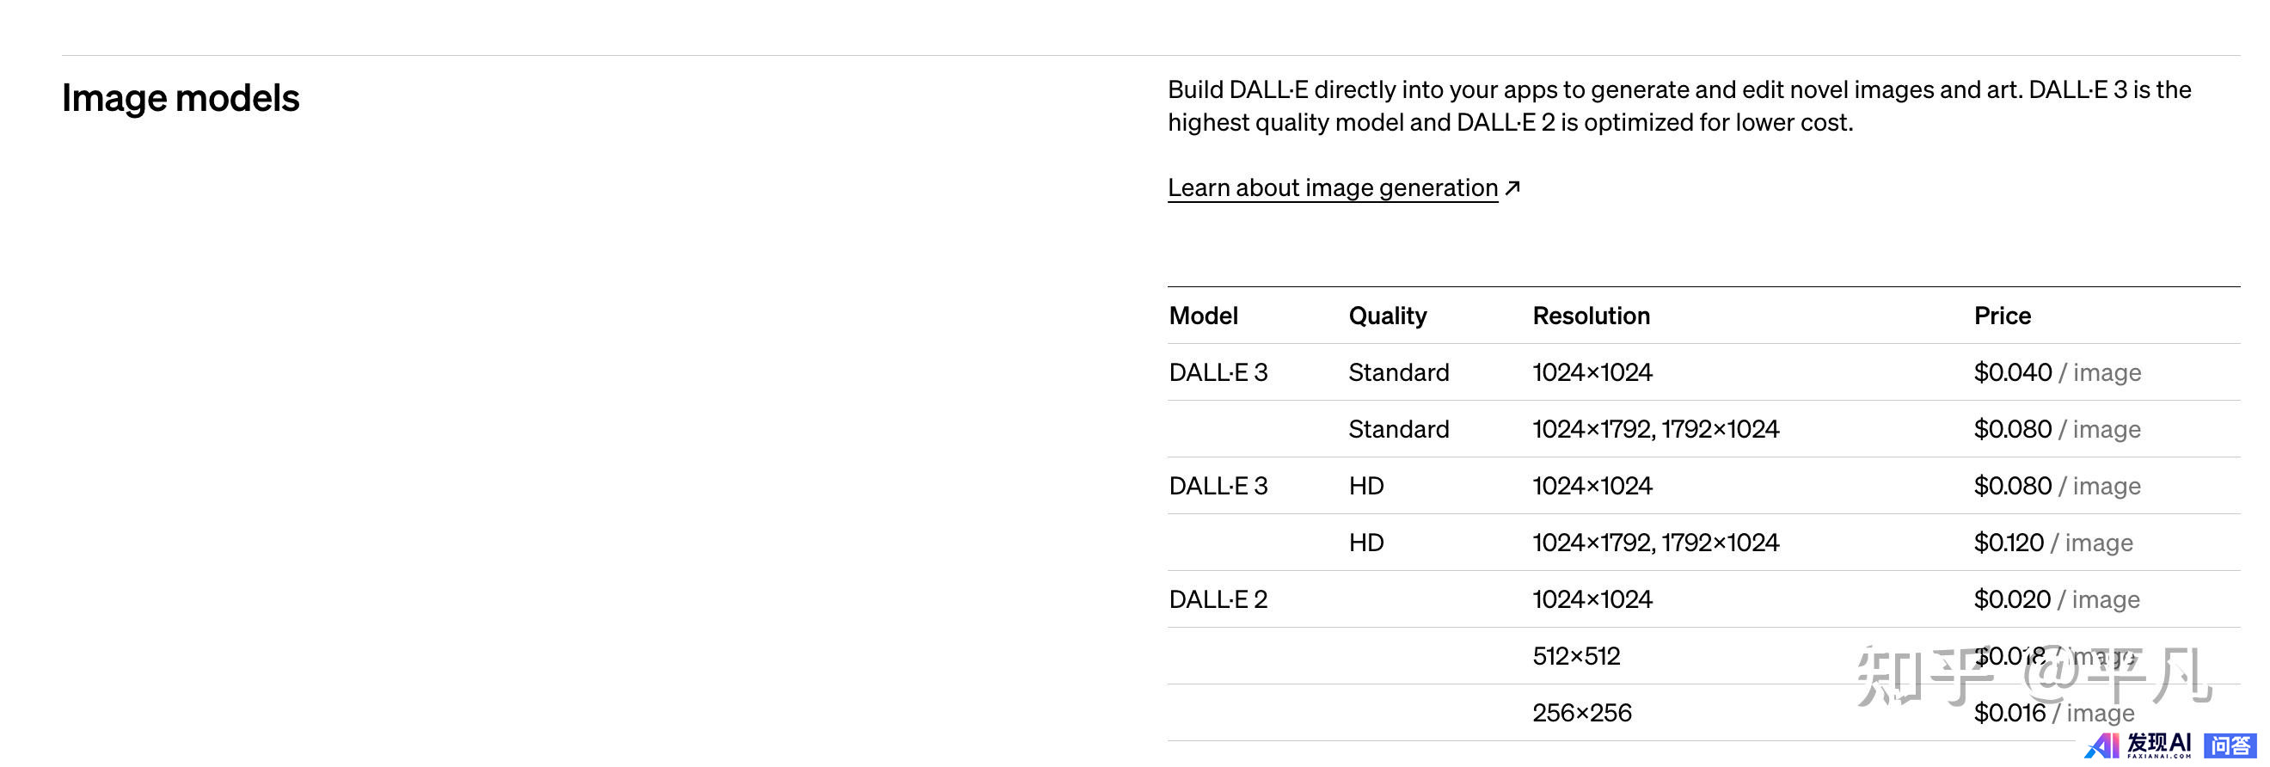Select the 512×512 resolution cell
The height and width of the screenshot is (767, 2270).
coord(1575,656)
